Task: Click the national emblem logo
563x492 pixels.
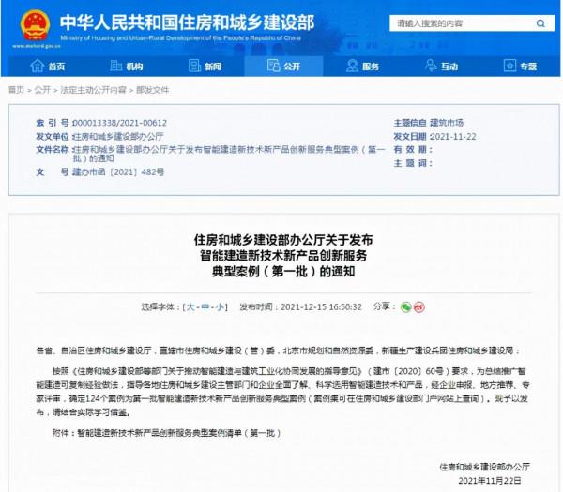Action: pos(35,25)
